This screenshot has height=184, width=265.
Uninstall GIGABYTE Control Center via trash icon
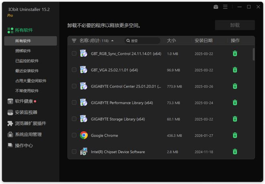(235, 86)
